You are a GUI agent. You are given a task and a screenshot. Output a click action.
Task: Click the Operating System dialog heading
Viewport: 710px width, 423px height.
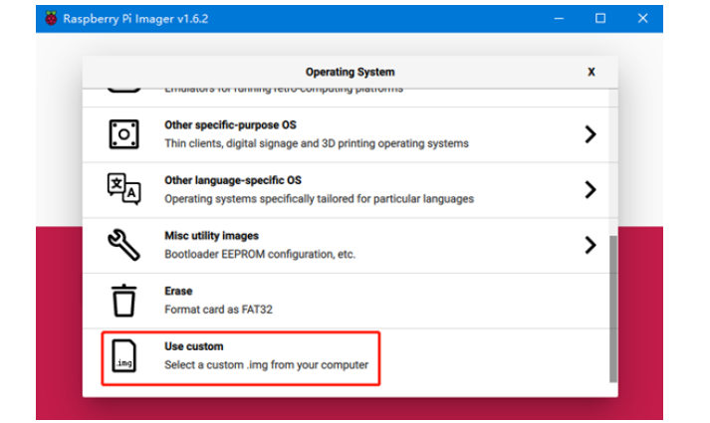[x=350, y=72]
